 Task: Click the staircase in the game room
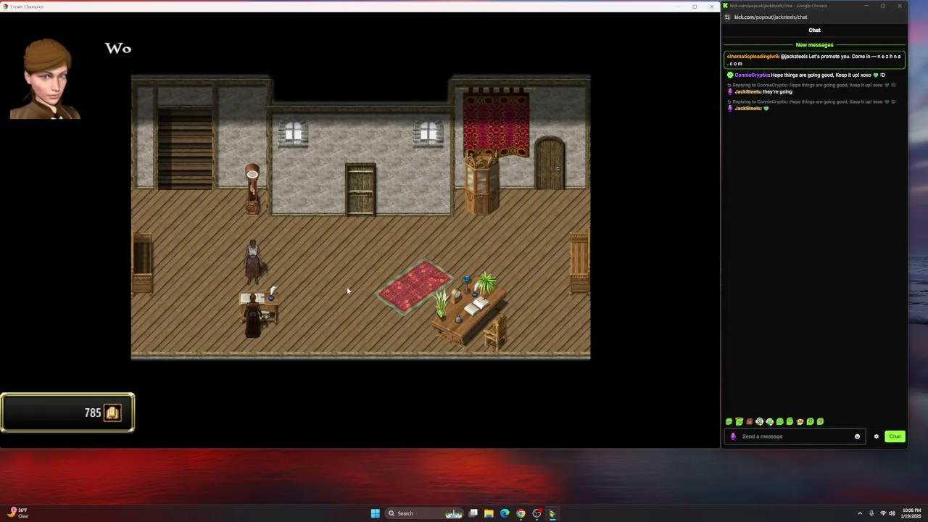click(186, 149)
